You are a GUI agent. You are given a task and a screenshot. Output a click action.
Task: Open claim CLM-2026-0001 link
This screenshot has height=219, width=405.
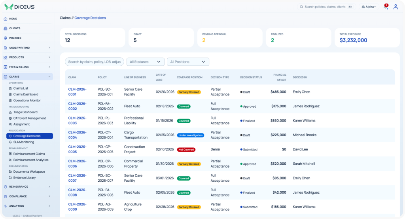tap(77, 92)
